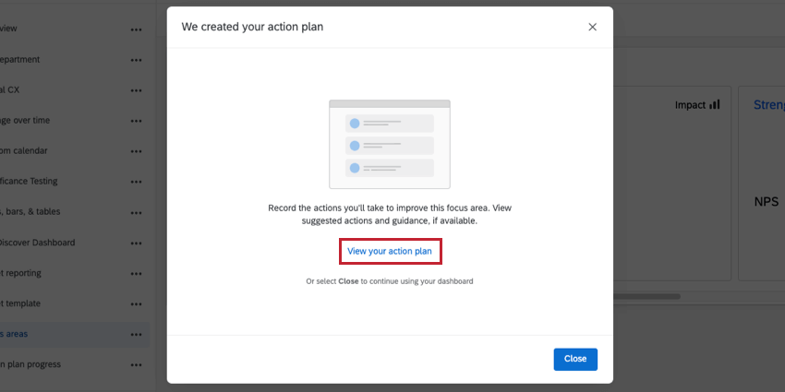The image size is (785, 392).
Task: Click three-dot menu beside reporting page
Action: click(x=136, y=273)
